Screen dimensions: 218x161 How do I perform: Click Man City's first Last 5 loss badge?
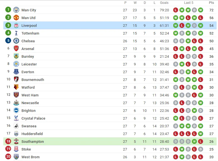176,10
